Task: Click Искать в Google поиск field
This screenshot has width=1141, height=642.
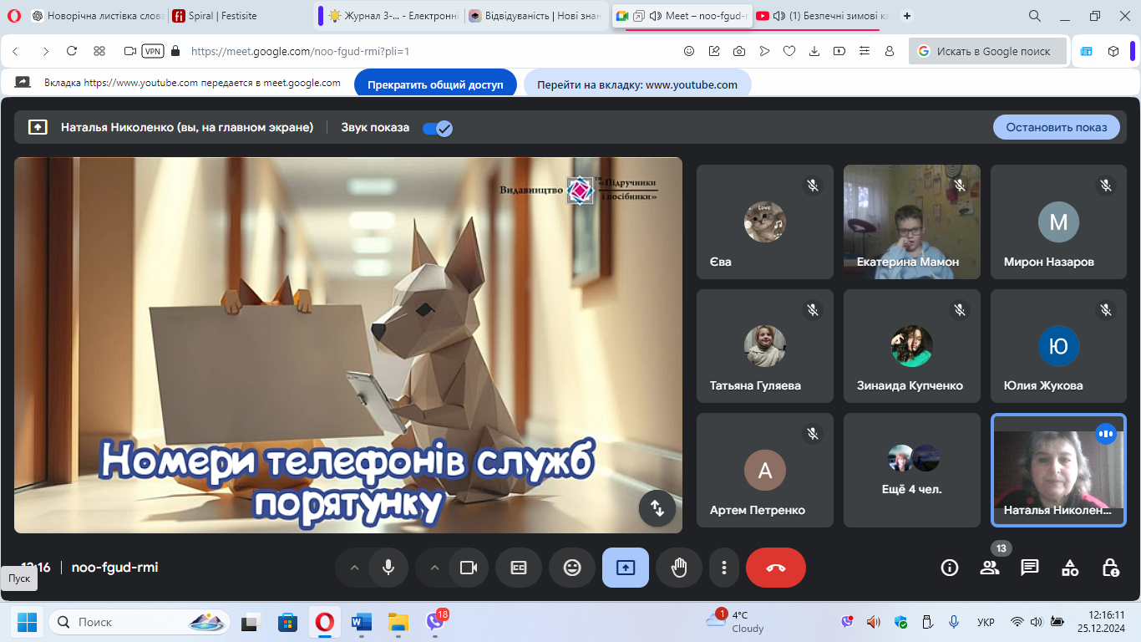Action: point(988,51)
